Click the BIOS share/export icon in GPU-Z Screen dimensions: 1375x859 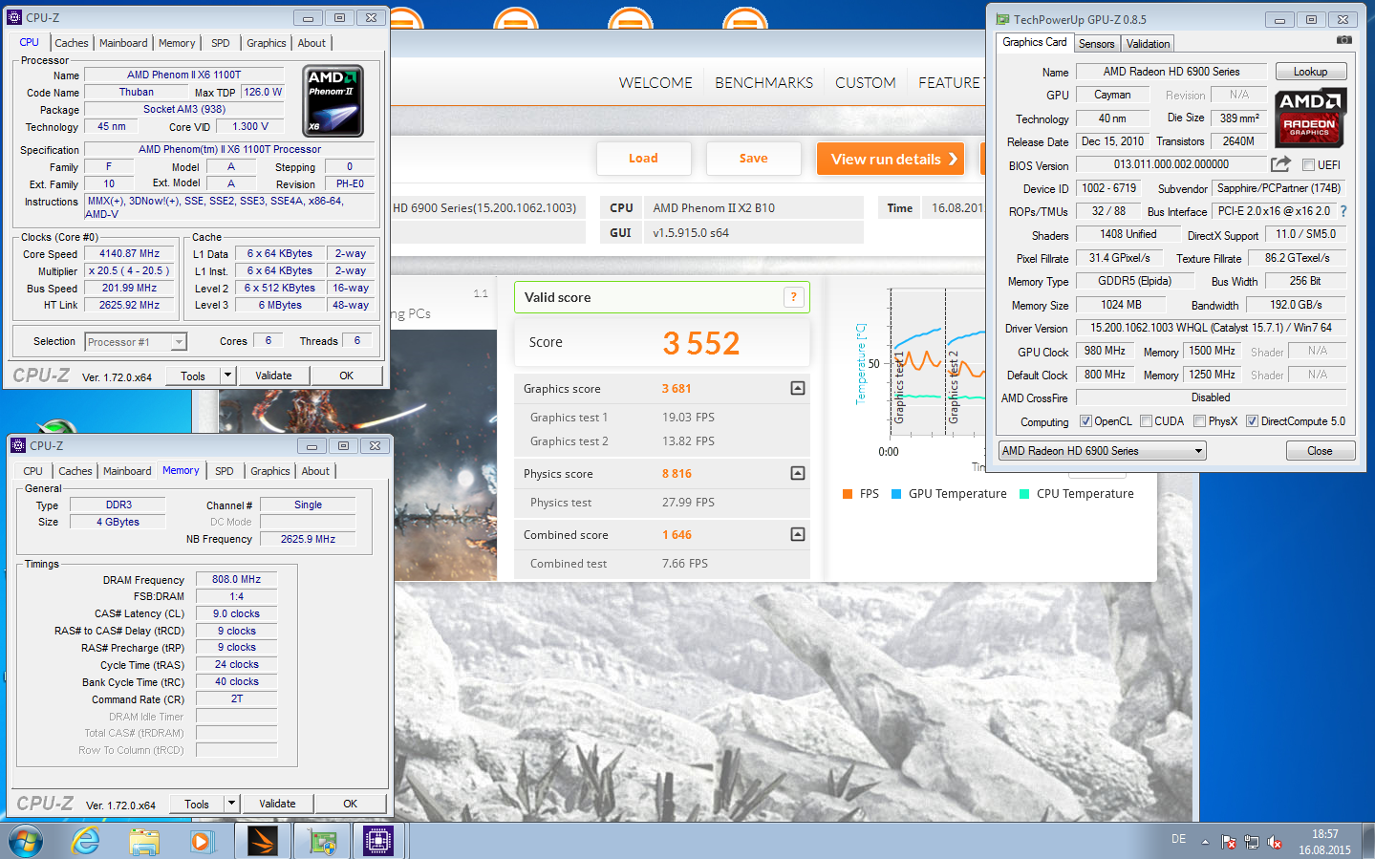(1281, 164)
